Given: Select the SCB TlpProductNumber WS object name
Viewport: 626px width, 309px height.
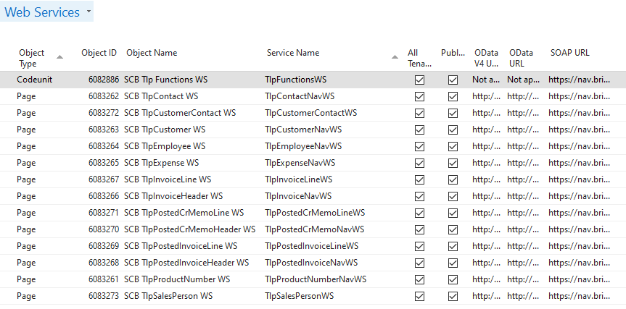Looking at the screenshot, I should point(177,279).
